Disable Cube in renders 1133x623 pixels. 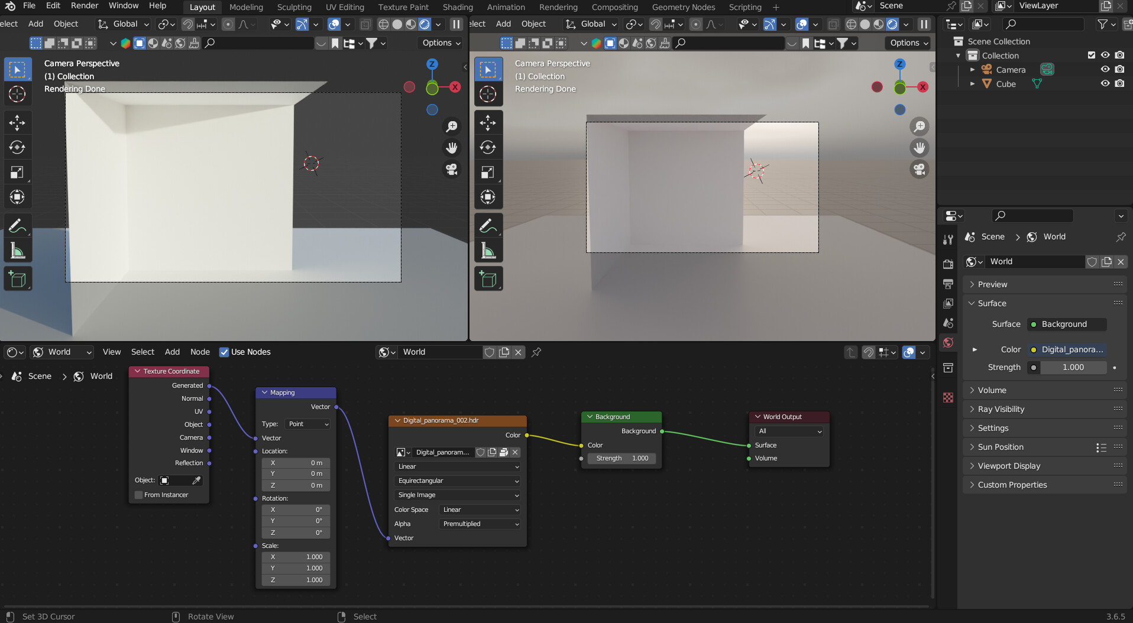pos(1119,84)
